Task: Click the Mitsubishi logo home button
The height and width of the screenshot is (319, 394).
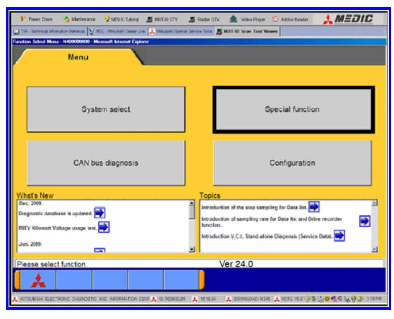Action: coord(38,281)
